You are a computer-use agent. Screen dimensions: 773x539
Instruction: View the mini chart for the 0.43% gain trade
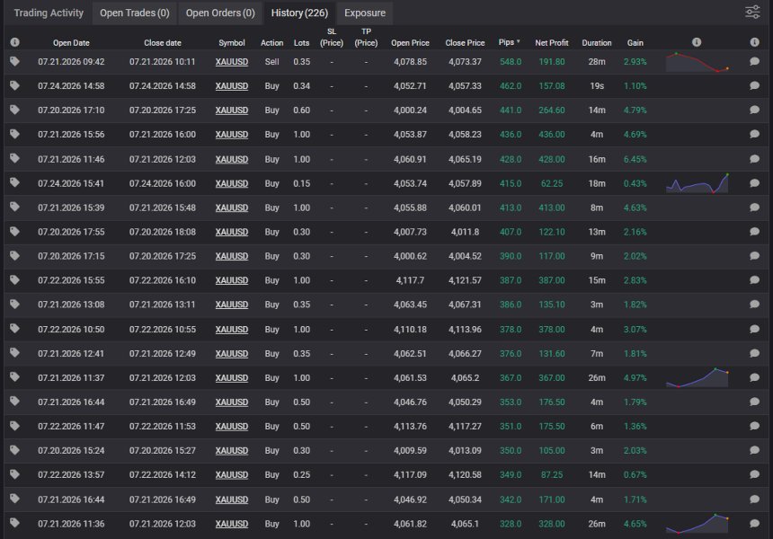(x=697, y=182)
